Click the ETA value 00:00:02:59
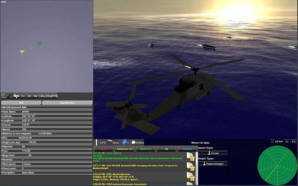Viewport: 298px width, 186px height. tap(25, 138)
